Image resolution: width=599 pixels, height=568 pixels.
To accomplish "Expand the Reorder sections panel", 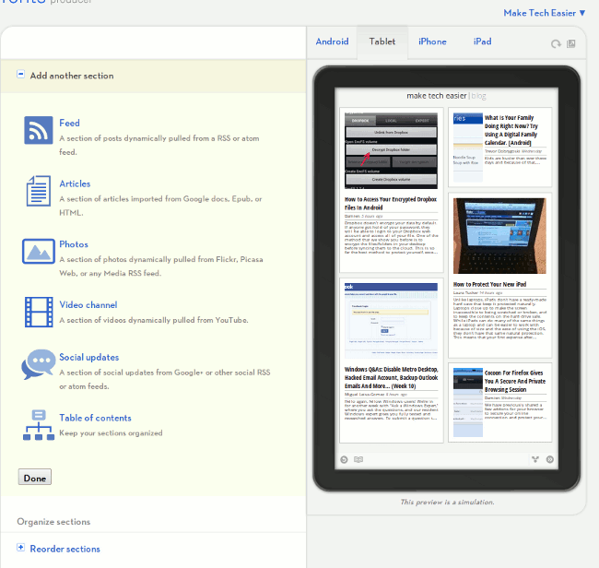I will (x=20, y=548).
